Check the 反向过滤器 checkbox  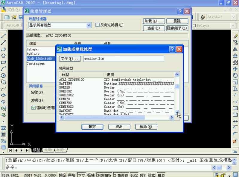98,25
